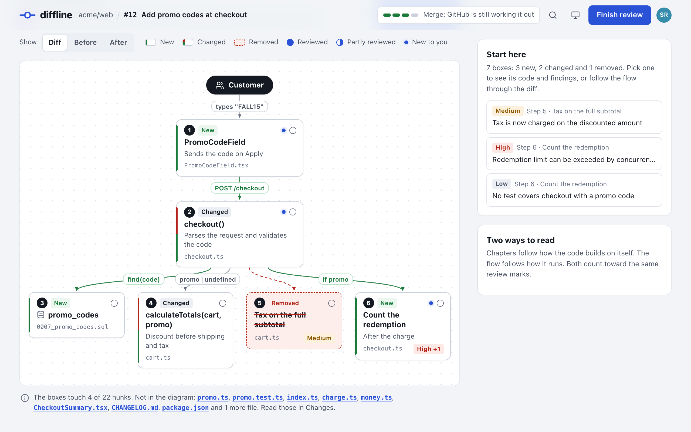
Task: Click step number 3 badge
Action: 42,303
